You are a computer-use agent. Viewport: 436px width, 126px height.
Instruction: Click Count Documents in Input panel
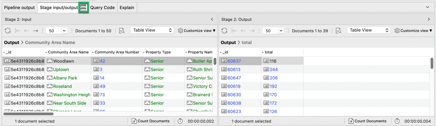click(x=150, y=121)
